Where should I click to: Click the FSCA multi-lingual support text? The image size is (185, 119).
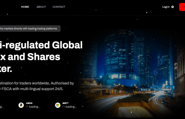tap(37, 86)
